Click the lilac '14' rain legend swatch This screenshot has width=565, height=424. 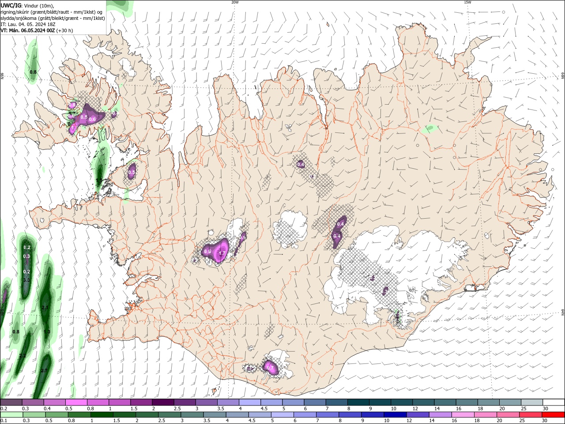[441, 415]
